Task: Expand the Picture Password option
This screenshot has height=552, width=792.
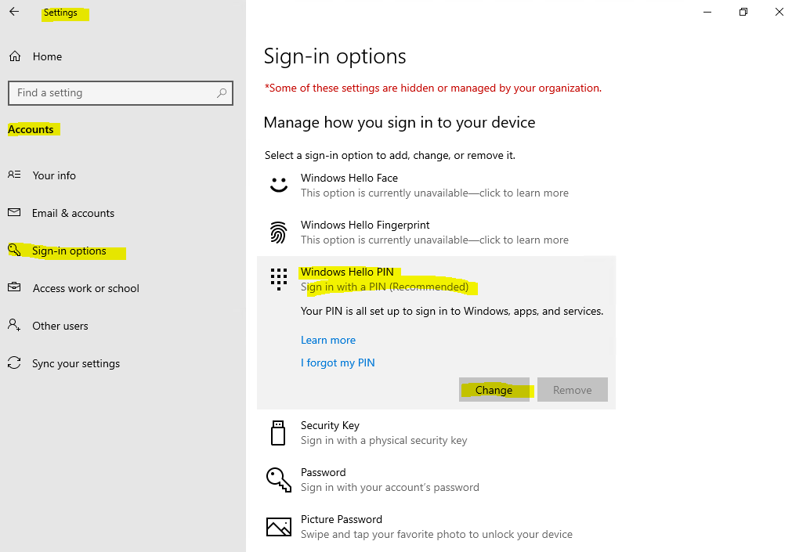Action: click(x=436, y=527)
